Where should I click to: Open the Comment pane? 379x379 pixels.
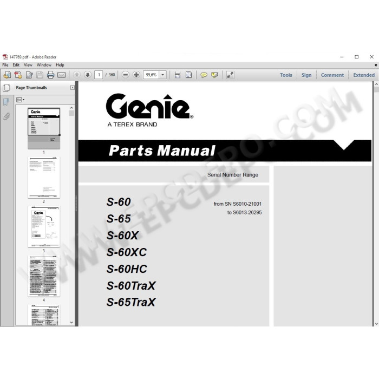(332, 75)
